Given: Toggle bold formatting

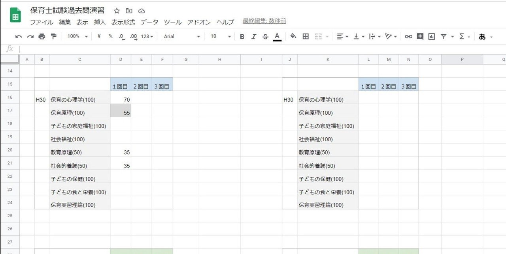Looking at the screenshot, I should click(x=242, y=36).
